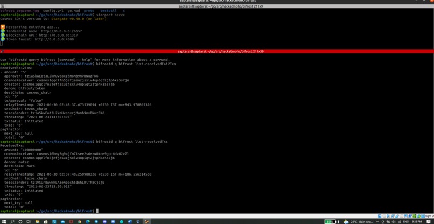Open Mail app envelope icon

click(62, 222)
